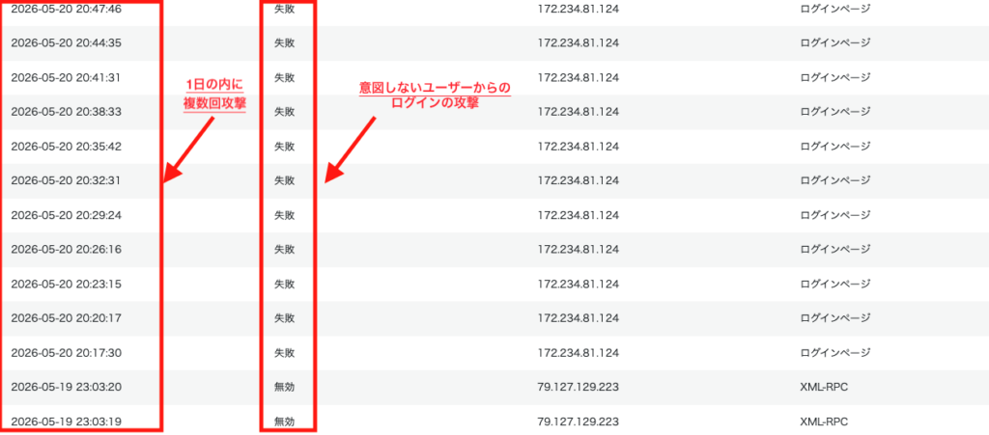Screen dimensions: 989x435
Task: Click ログインページ in the 20:32:31 row
Action: point(835,180)
